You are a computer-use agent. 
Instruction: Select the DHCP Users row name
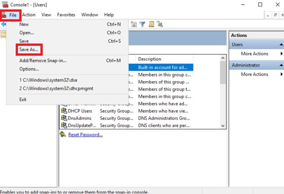click(x=80, y=111)
